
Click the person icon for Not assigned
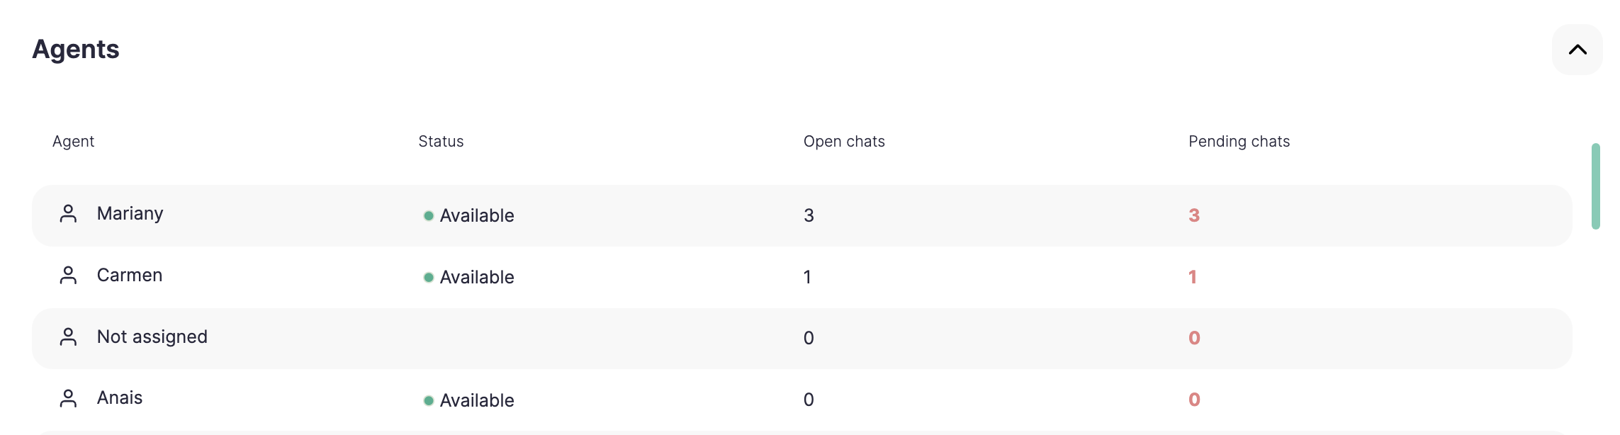click(x=68, y=337)
